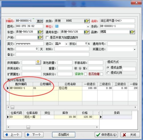Click the 配件编码 column header
Screen dimensions: 143x140
[x=21, y=84]
